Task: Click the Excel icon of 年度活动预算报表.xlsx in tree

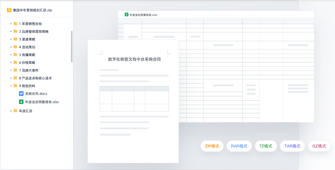Action: click(x=21, y=102)
